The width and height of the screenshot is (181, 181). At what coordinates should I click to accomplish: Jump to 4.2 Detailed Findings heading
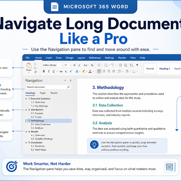pyautogui.click(x=42, y=139)
